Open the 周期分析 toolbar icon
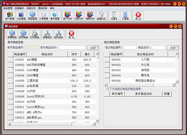 [x=90, y=16]
